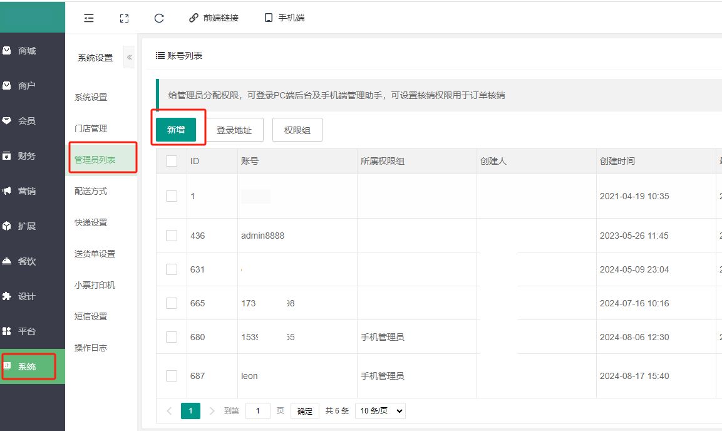Open 操作日志 in the submenu
Screen dimensions: 722x431
[91, 348]
